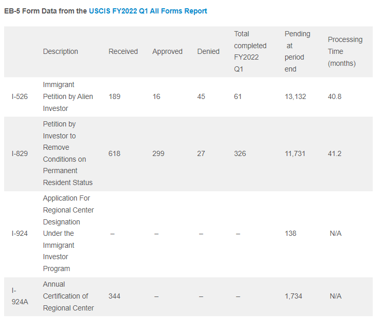The width and height of the screenshot is (380, 325).
Task: Click the I-526 form label
Action: click(x=20, y=96)
